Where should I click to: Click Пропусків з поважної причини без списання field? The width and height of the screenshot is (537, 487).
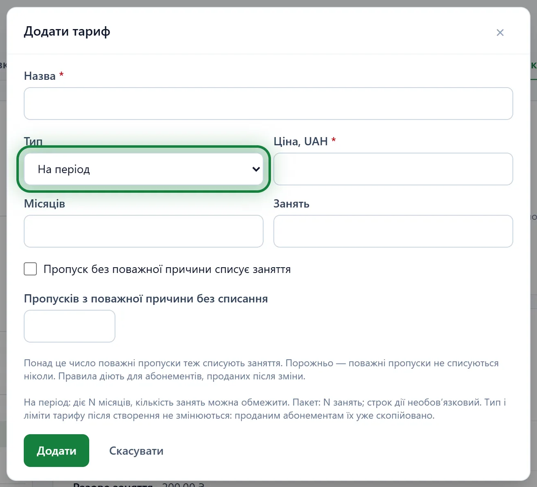click(x=70, y=326)
